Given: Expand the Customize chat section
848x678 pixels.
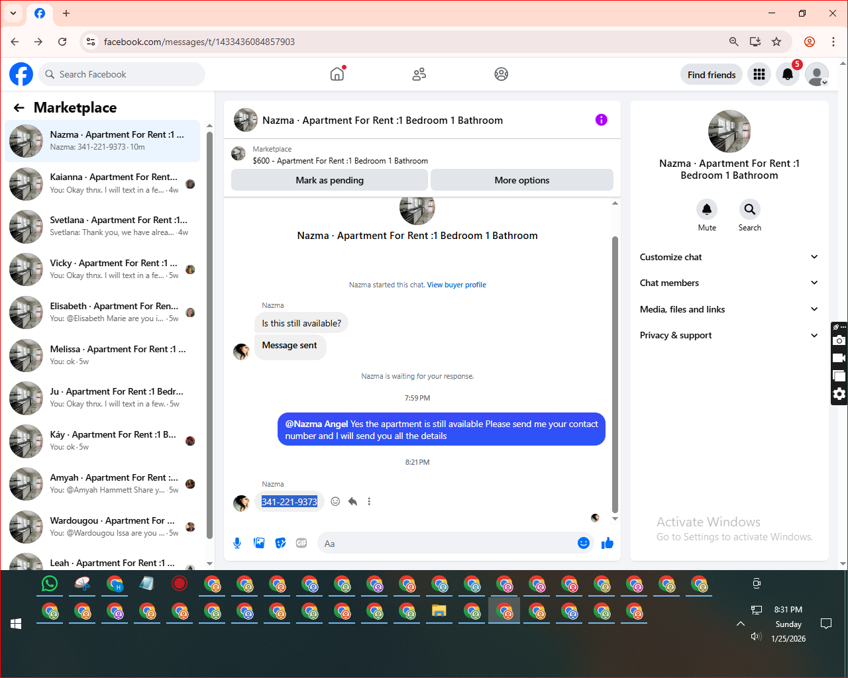Looking at the screenshot, I should [729, 257].
